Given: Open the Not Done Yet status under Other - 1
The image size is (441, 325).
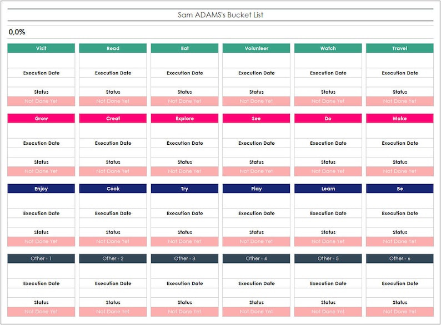Looking at the screenshot, I should (41, 312).
